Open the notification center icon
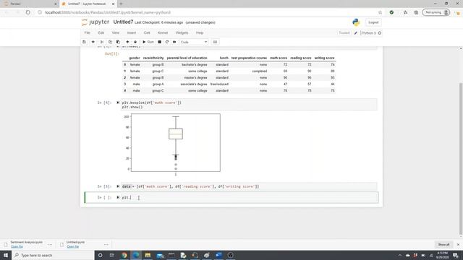The width and height of the screenshot is (463, 260). tap(455, 255)
